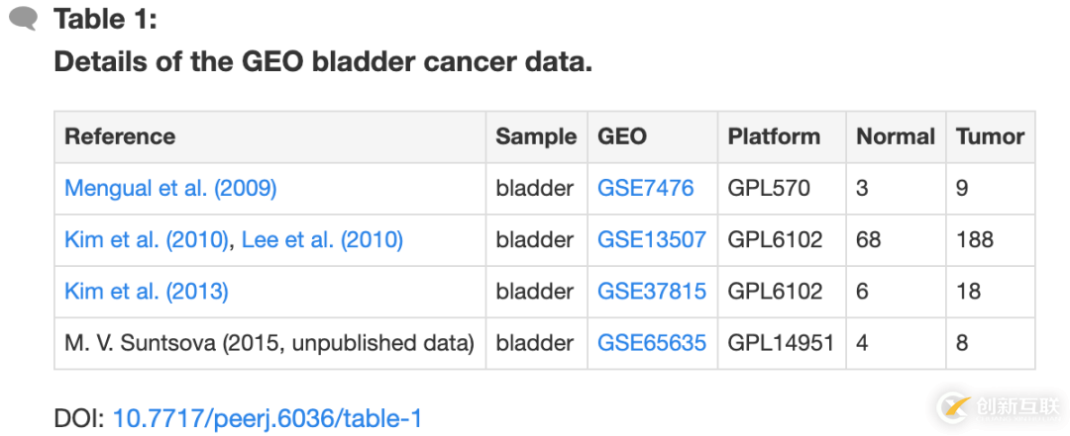
Task: Click the comment bubble icon beside Table 1
Action: pos(23,19)
